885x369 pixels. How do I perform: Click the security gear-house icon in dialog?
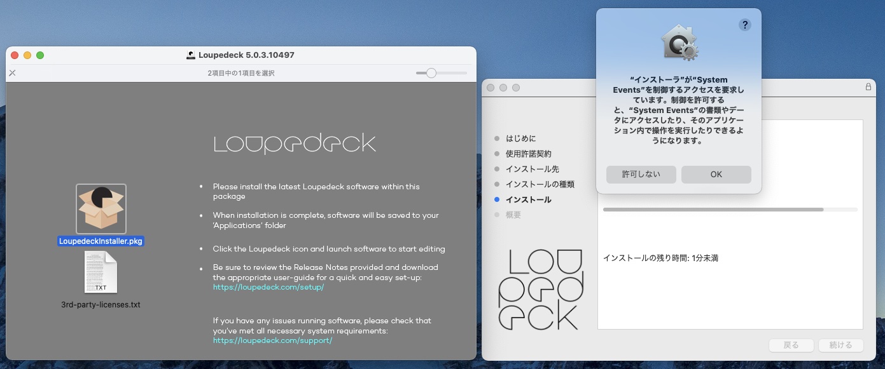click(679, 44)
